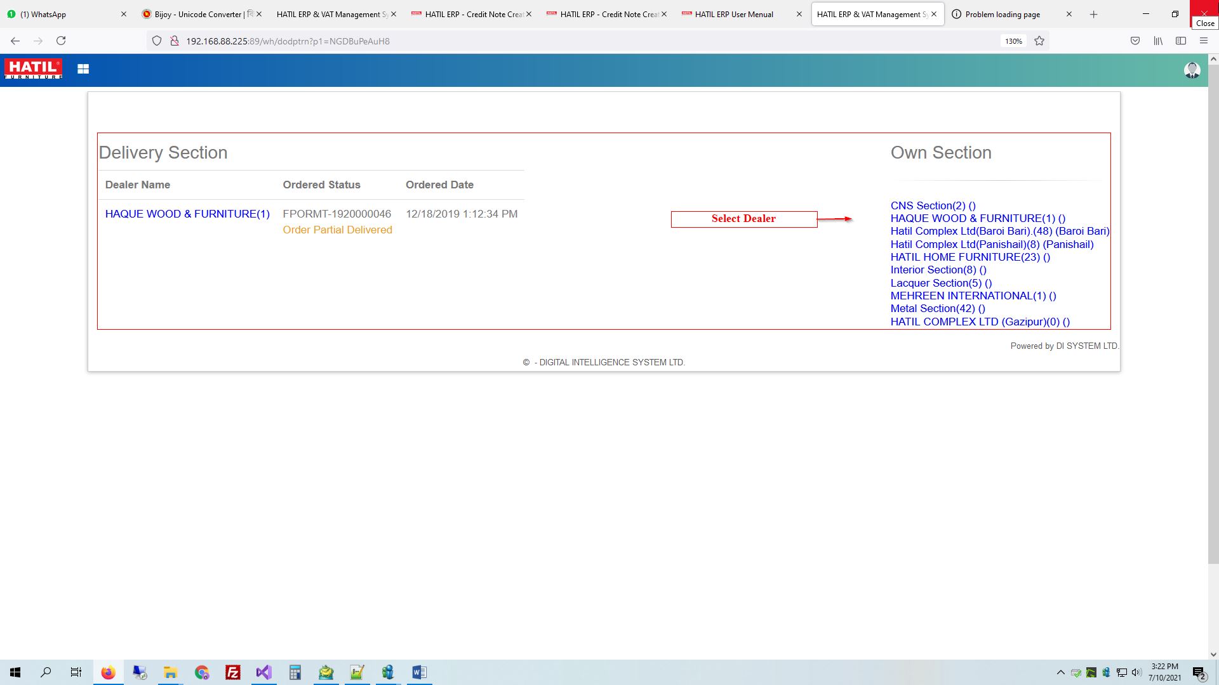Select Lacquer Section(5) link
This screenshot has width=1219, height=685.
tap(941, 283)
